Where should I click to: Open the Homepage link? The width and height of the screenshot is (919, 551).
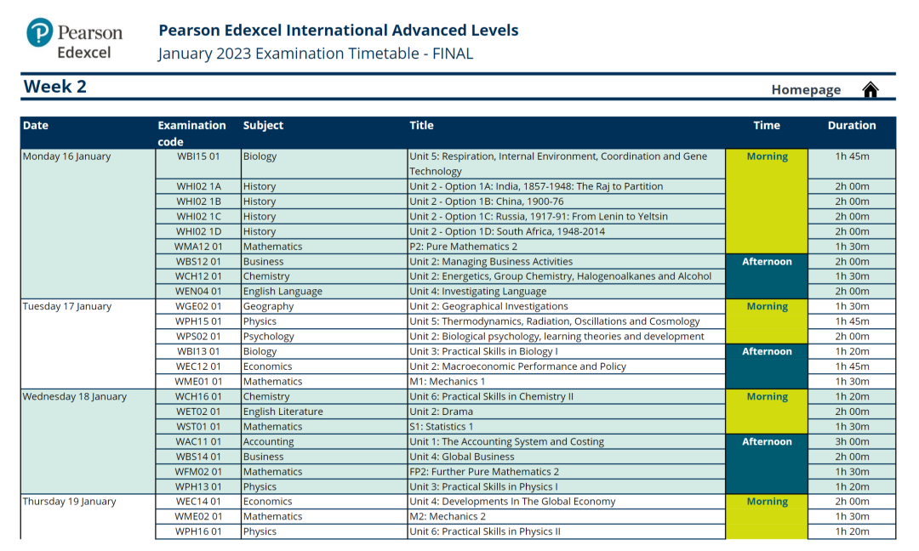pyautogui.click(x=806, y=89)
